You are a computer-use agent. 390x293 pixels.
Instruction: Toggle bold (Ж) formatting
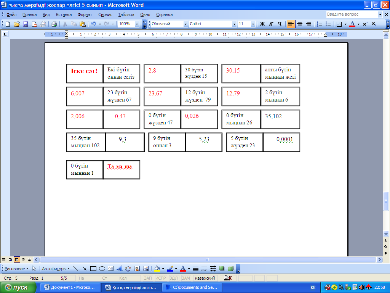pos(262,24)
